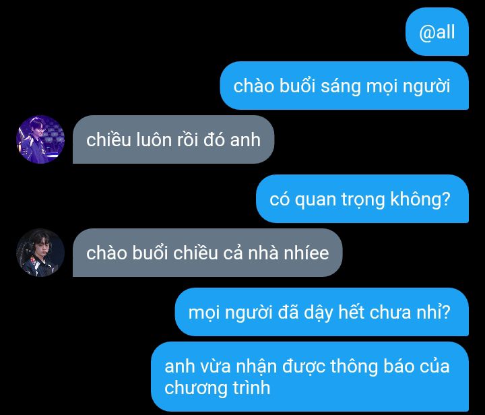Tap the @all mention bubble
This screenshot has width=485, height=415.
tap(437, 32)
